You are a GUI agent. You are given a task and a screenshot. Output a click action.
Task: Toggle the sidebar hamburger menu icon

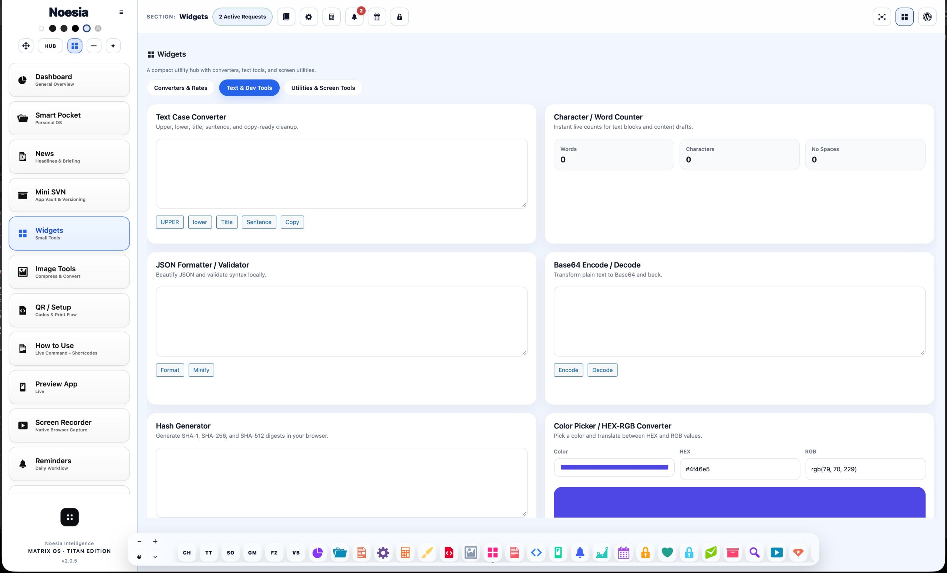tap(121, 12)
